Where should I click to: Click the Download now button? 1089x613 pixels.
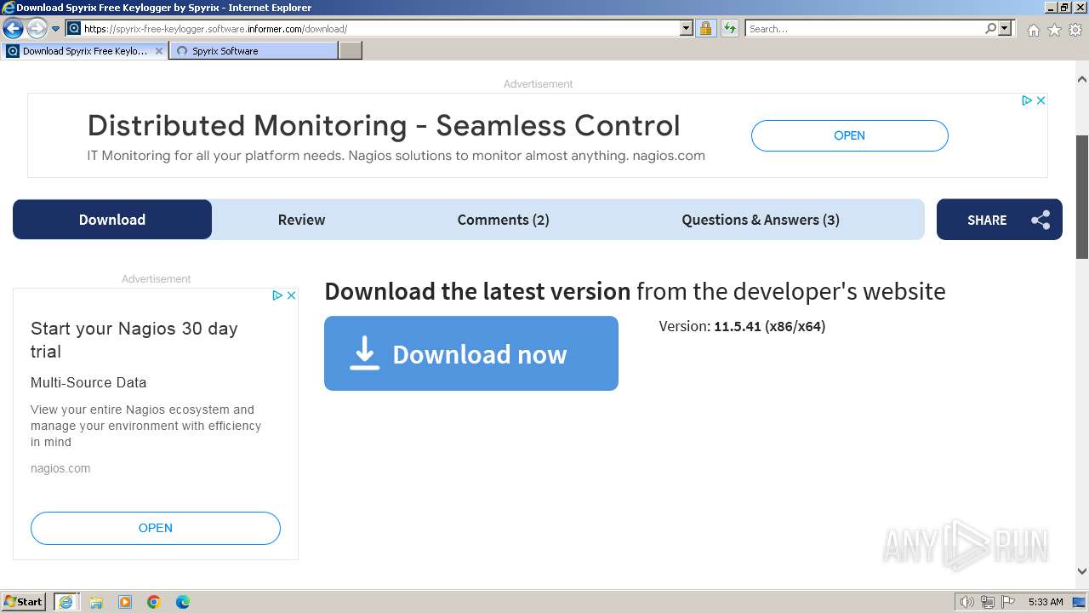point(471,353)
